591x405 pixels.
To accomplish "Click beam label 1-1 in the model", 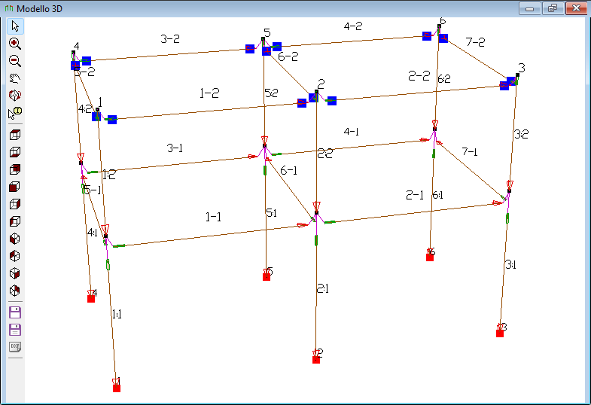I will pos(214,217).
